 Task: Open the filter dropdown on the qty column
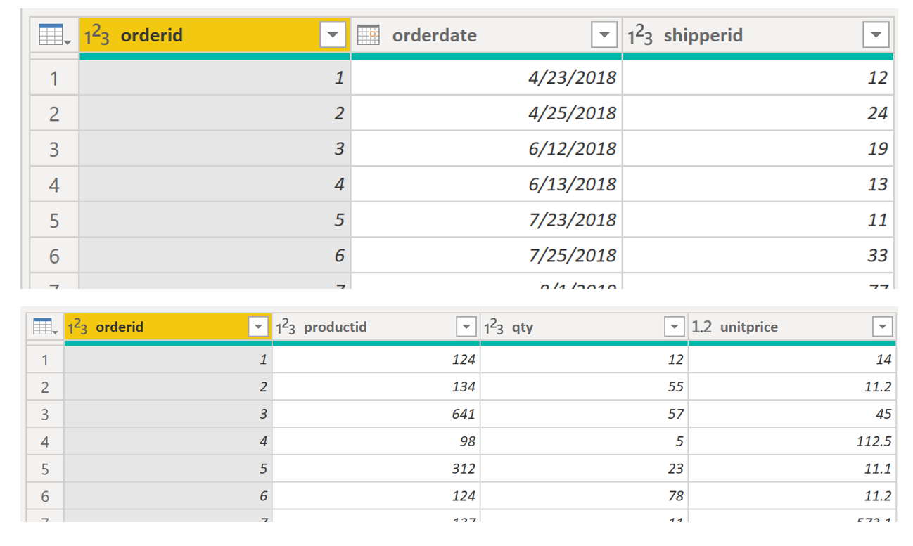pyautogui.click(x=675, y=327)
